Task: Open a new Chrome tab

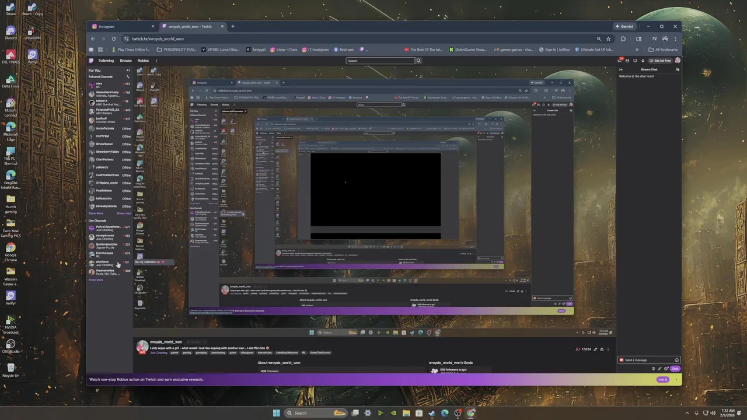Action: pyautogui.click(x=232, y=26)
